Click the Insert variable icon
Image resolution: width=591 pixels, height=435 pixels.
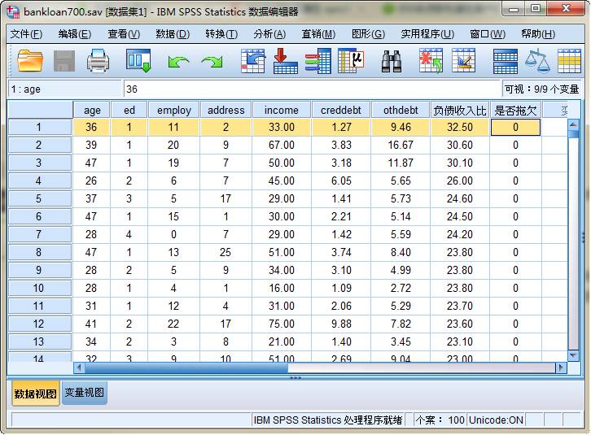[464, 61]
